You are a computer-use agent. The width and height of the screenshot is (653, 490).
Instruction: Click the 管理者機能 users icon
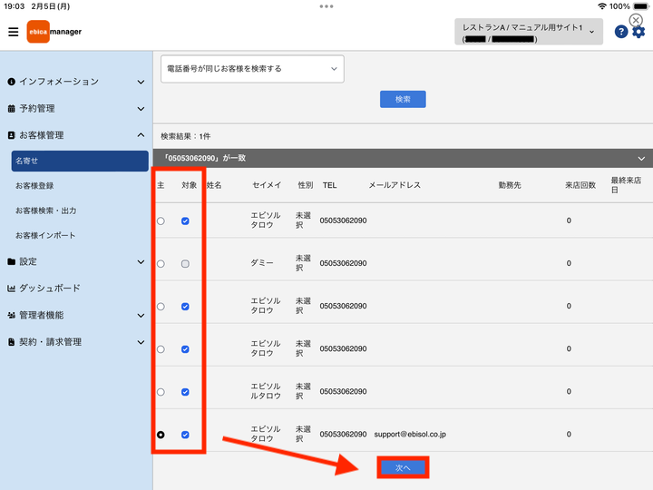tap(11, 316)
